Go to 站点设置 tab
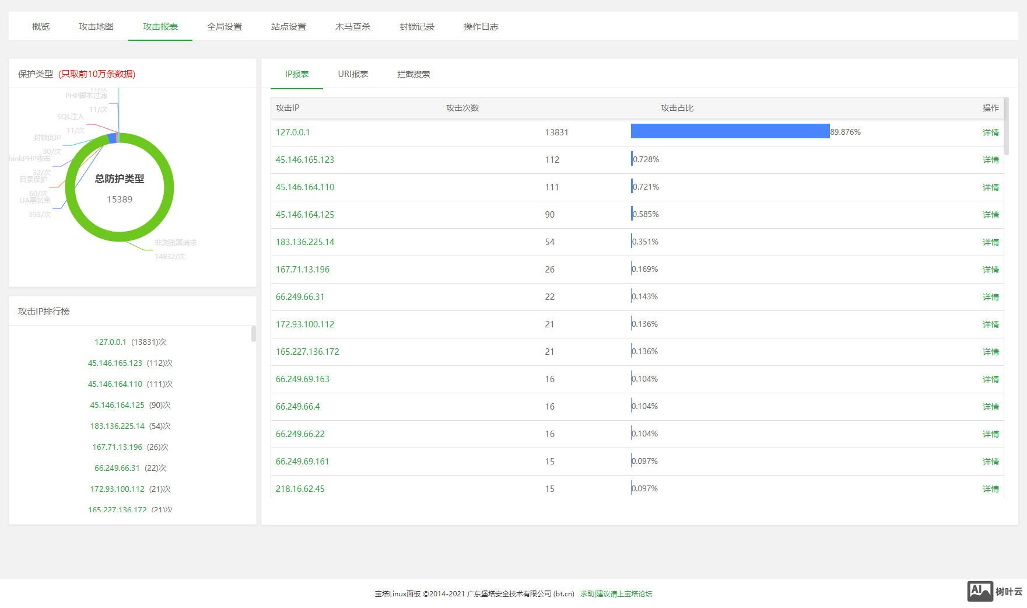This screenshot has width=1027, height=608. [289, 27]
